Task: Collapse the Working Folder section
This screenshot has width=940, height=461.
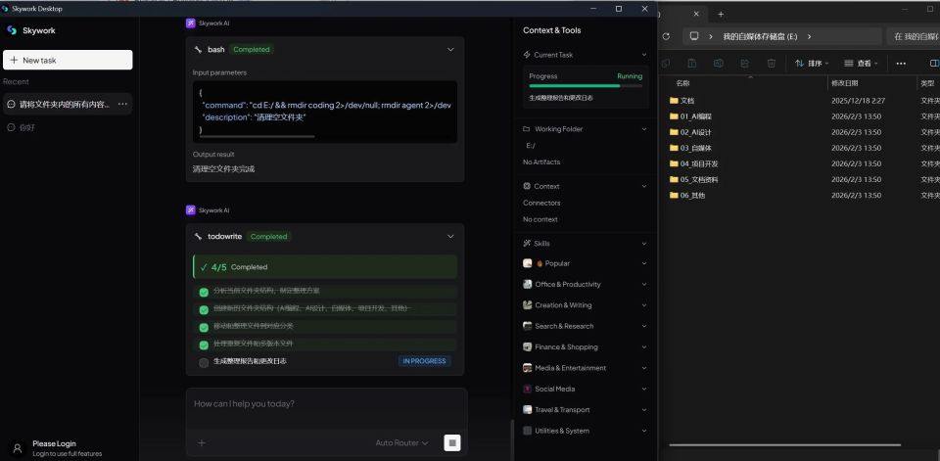Action: click(644, 129)
